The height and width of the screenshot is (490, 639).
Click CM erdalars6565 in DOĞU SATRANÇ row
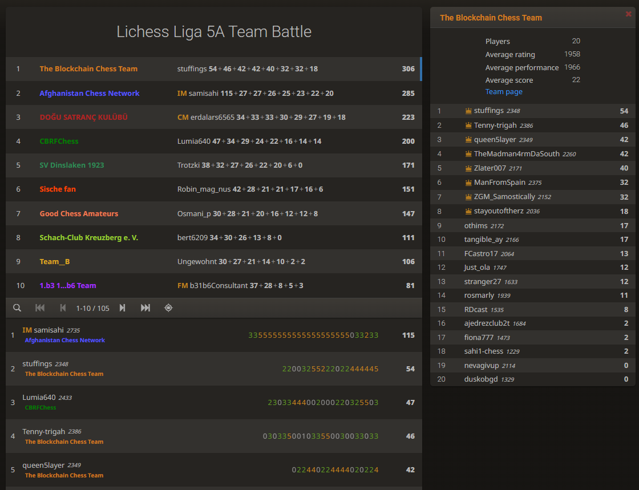point(206,118)
